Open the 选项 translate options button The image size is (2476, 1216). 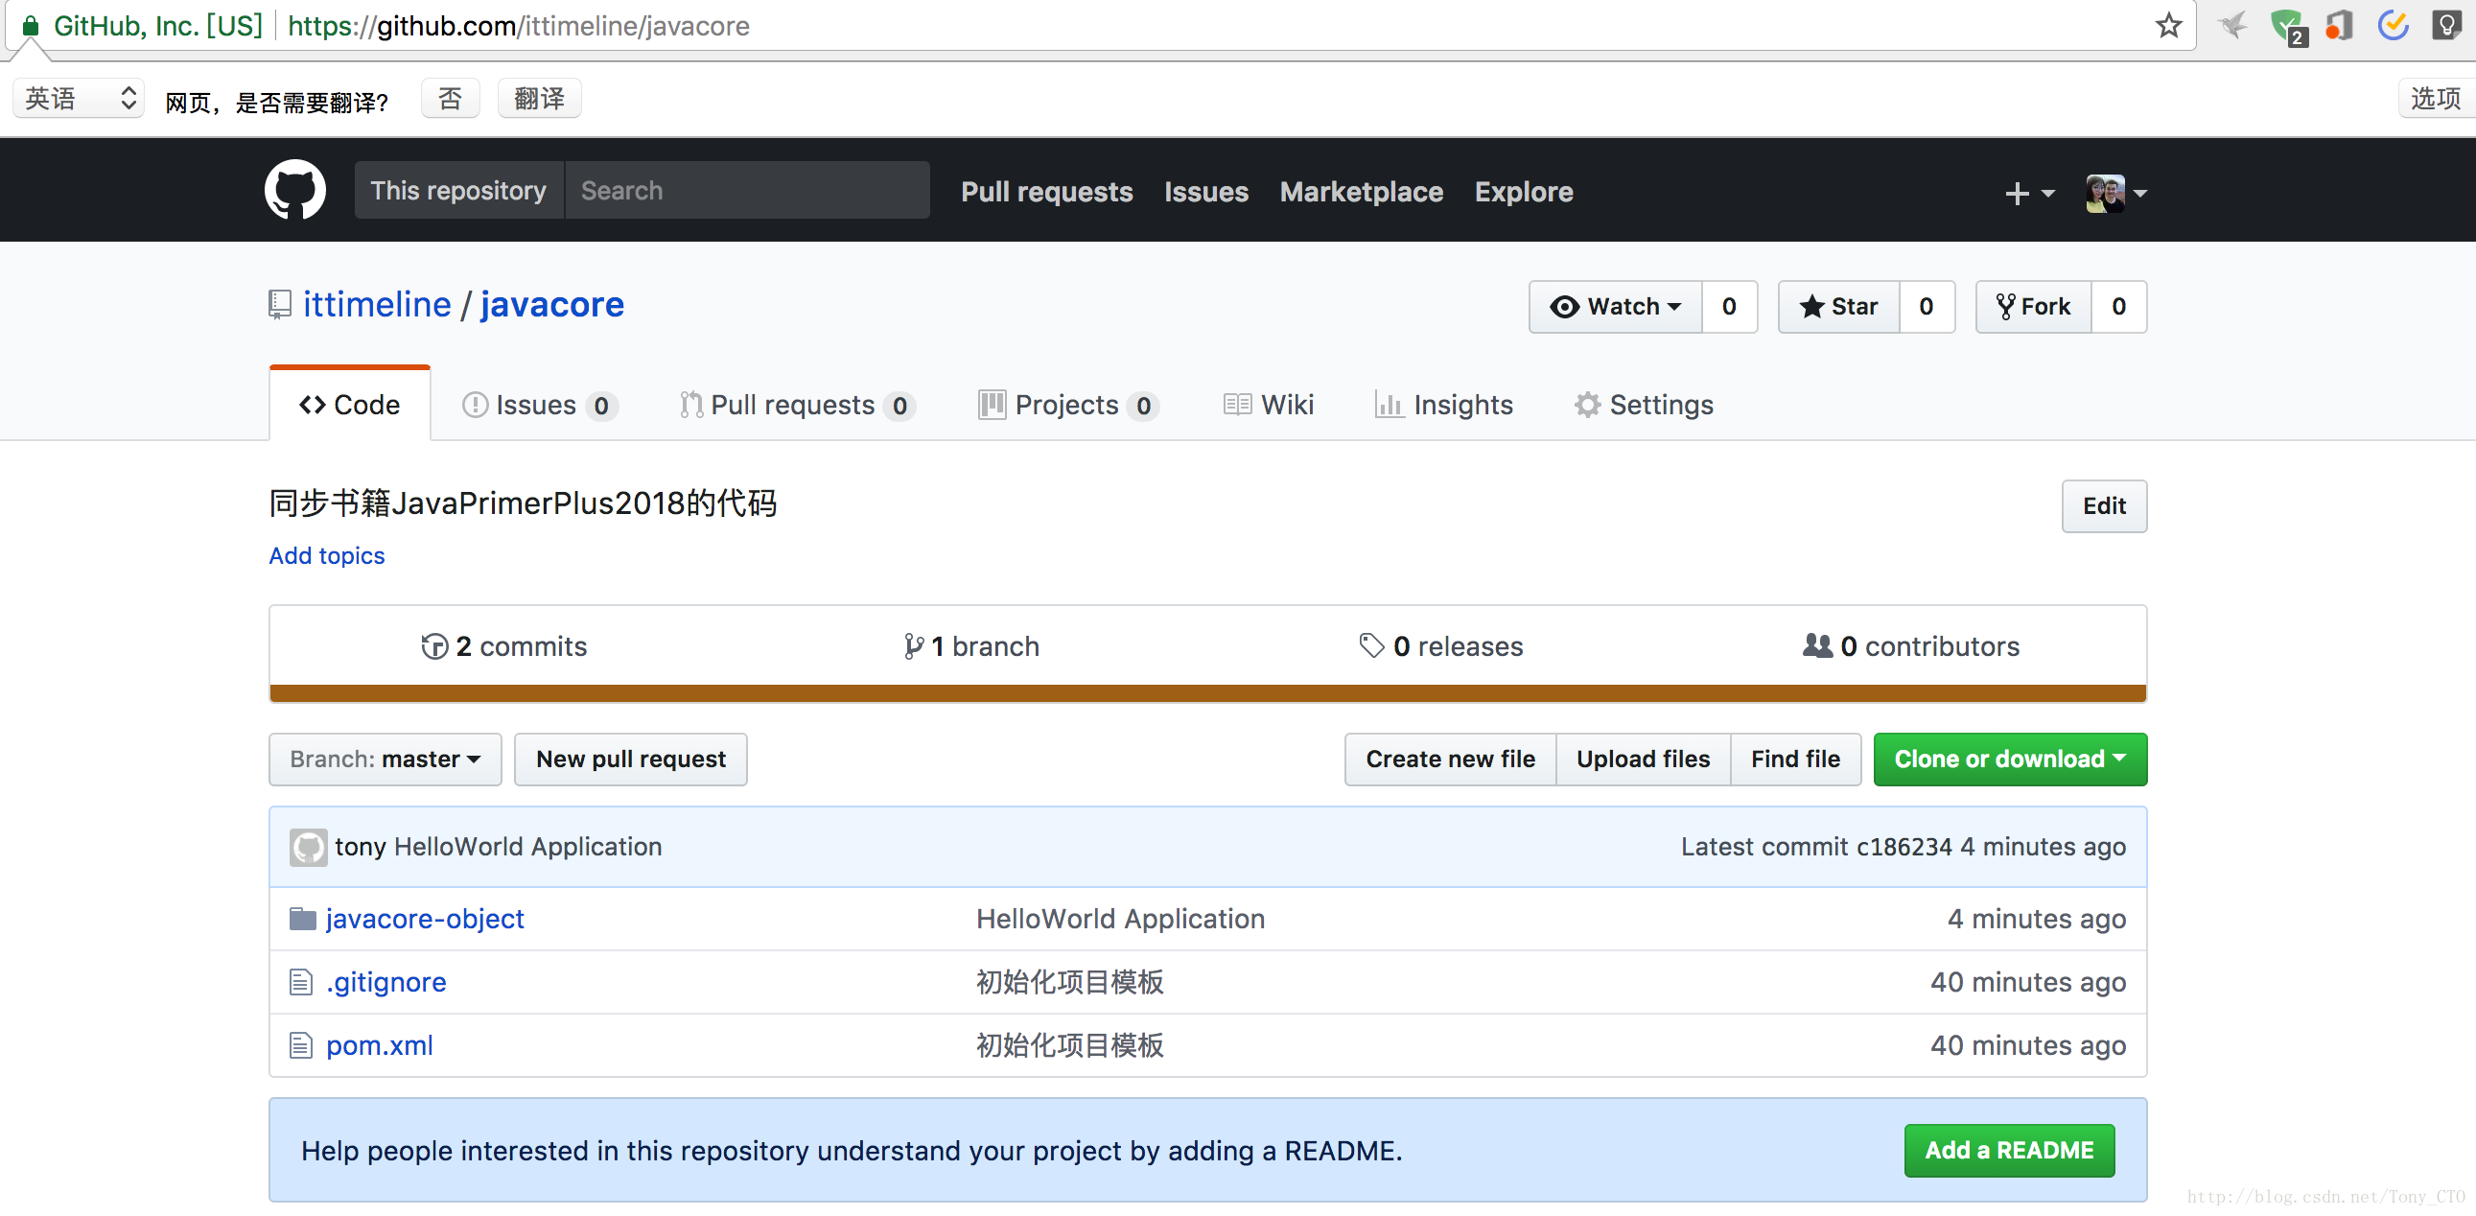(2436, 98)
